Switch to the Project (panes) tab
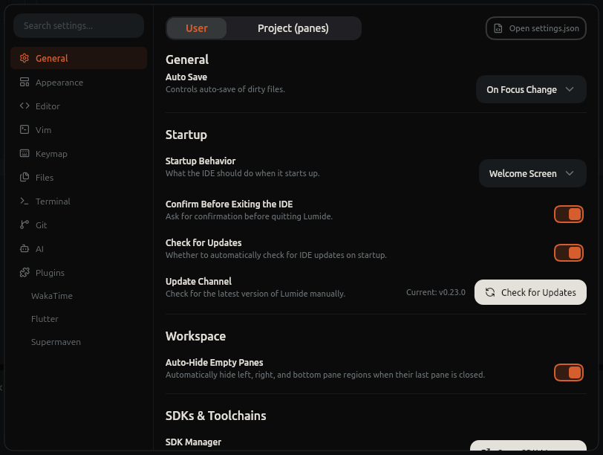The width and height of the screenshot is (603, 455). click(293, 28)
